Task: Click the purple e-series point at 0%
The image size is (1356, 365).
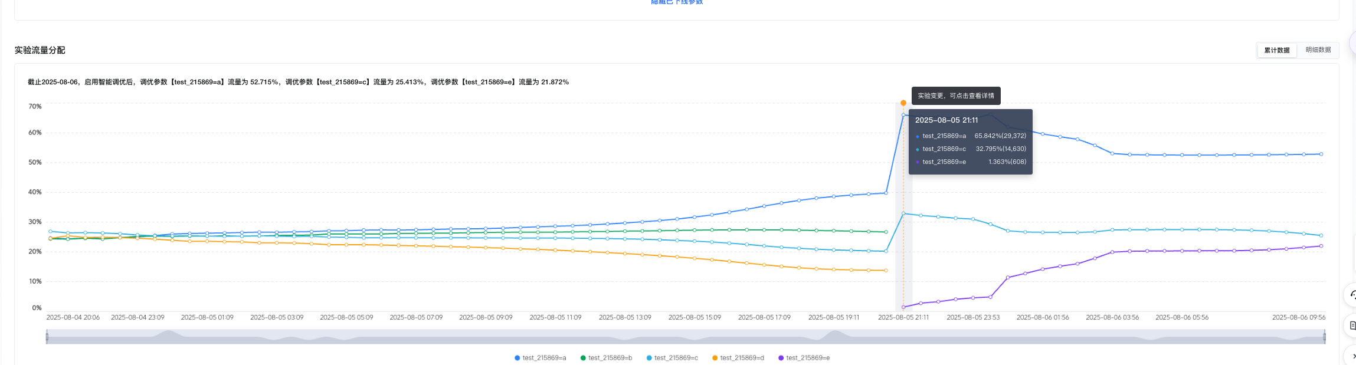Action: 903,307
